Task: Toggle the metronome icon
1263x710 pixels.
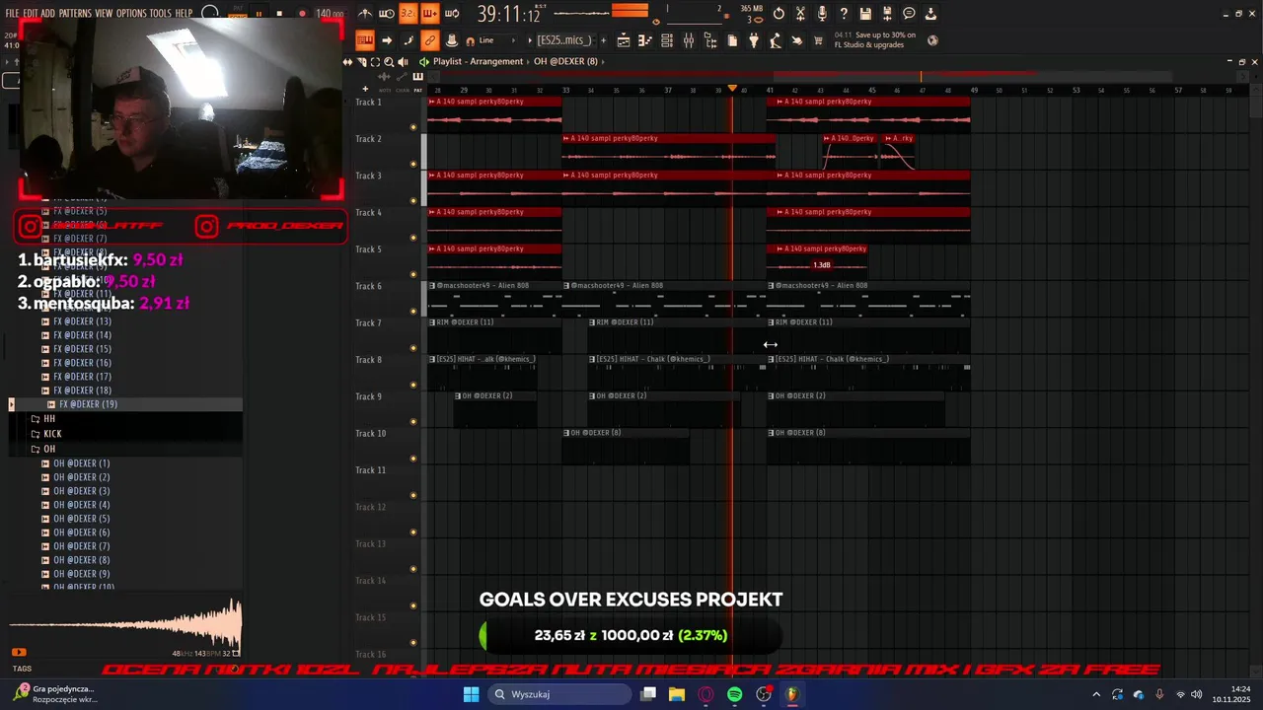Action: [365, 14]
